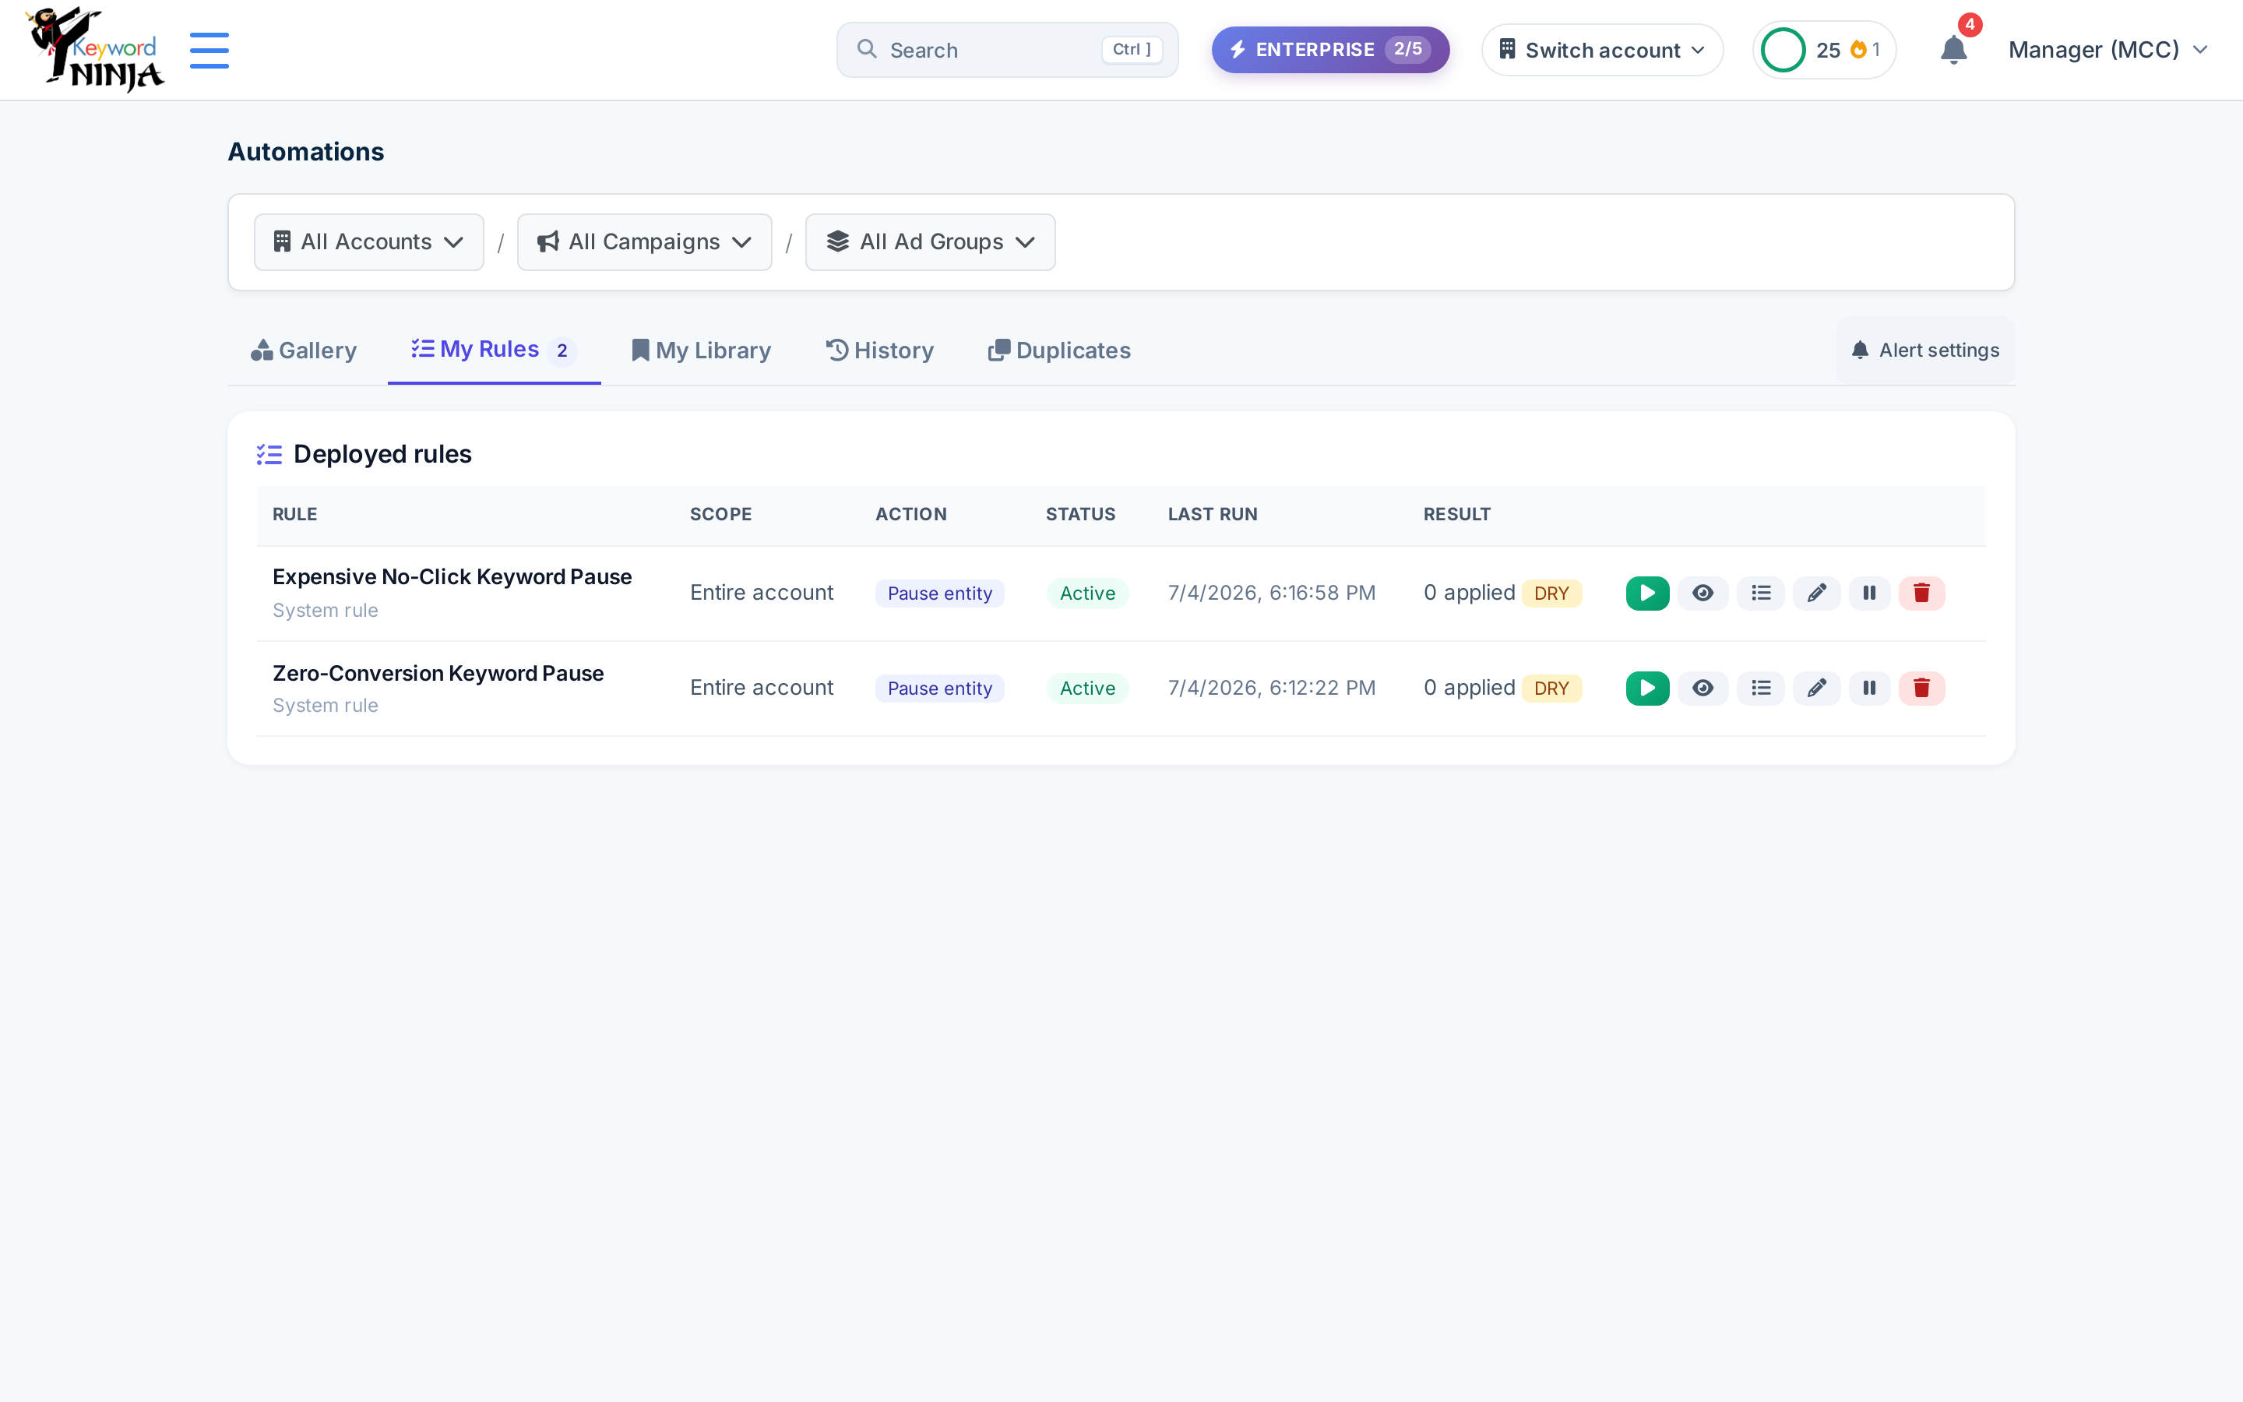Click the STATUS column header
Image resolution: width=2243 pixels, height=1402 pixels.
coord(1079,515)
